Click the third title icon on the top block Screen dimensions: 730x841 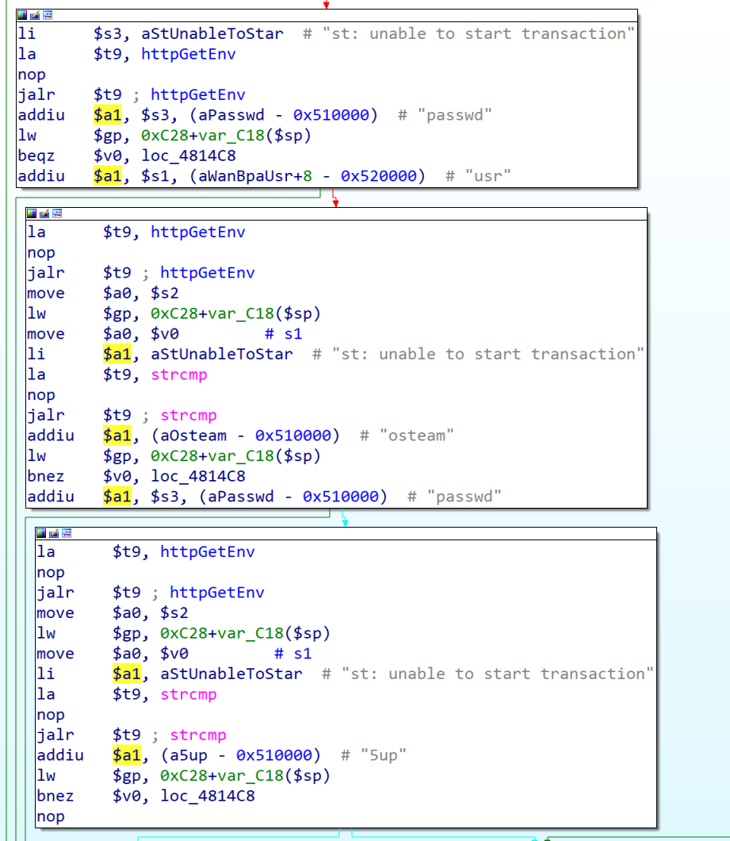click(x=48, y=15)
